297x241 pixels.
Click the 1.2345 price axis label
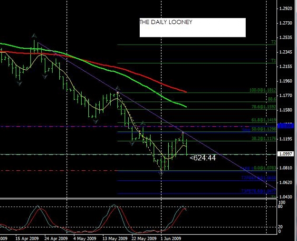[x=286, y=52]
